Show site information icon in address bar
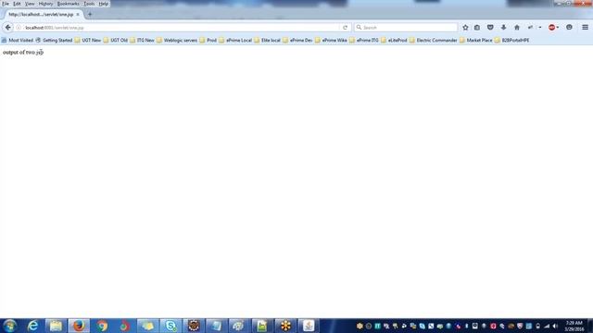The image size is (593, 333). pyautogui.click(x=19, y=28)
